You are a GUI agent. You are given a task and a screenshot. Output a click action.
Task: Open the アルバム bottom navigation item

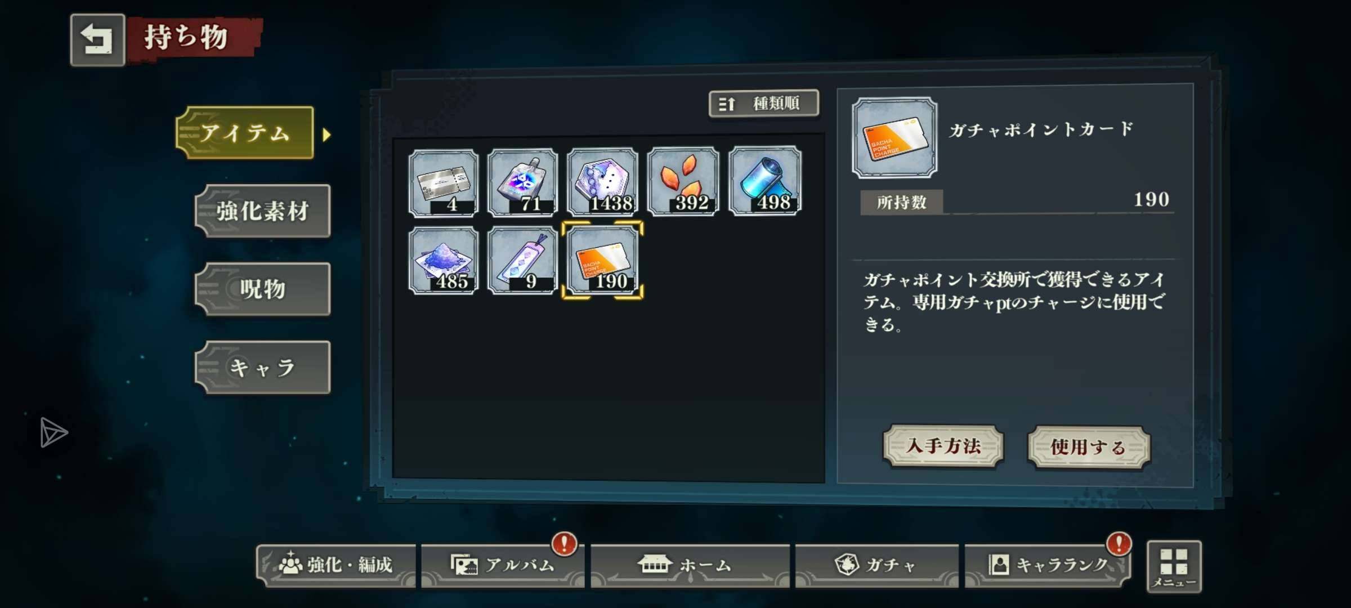point(503,565)
